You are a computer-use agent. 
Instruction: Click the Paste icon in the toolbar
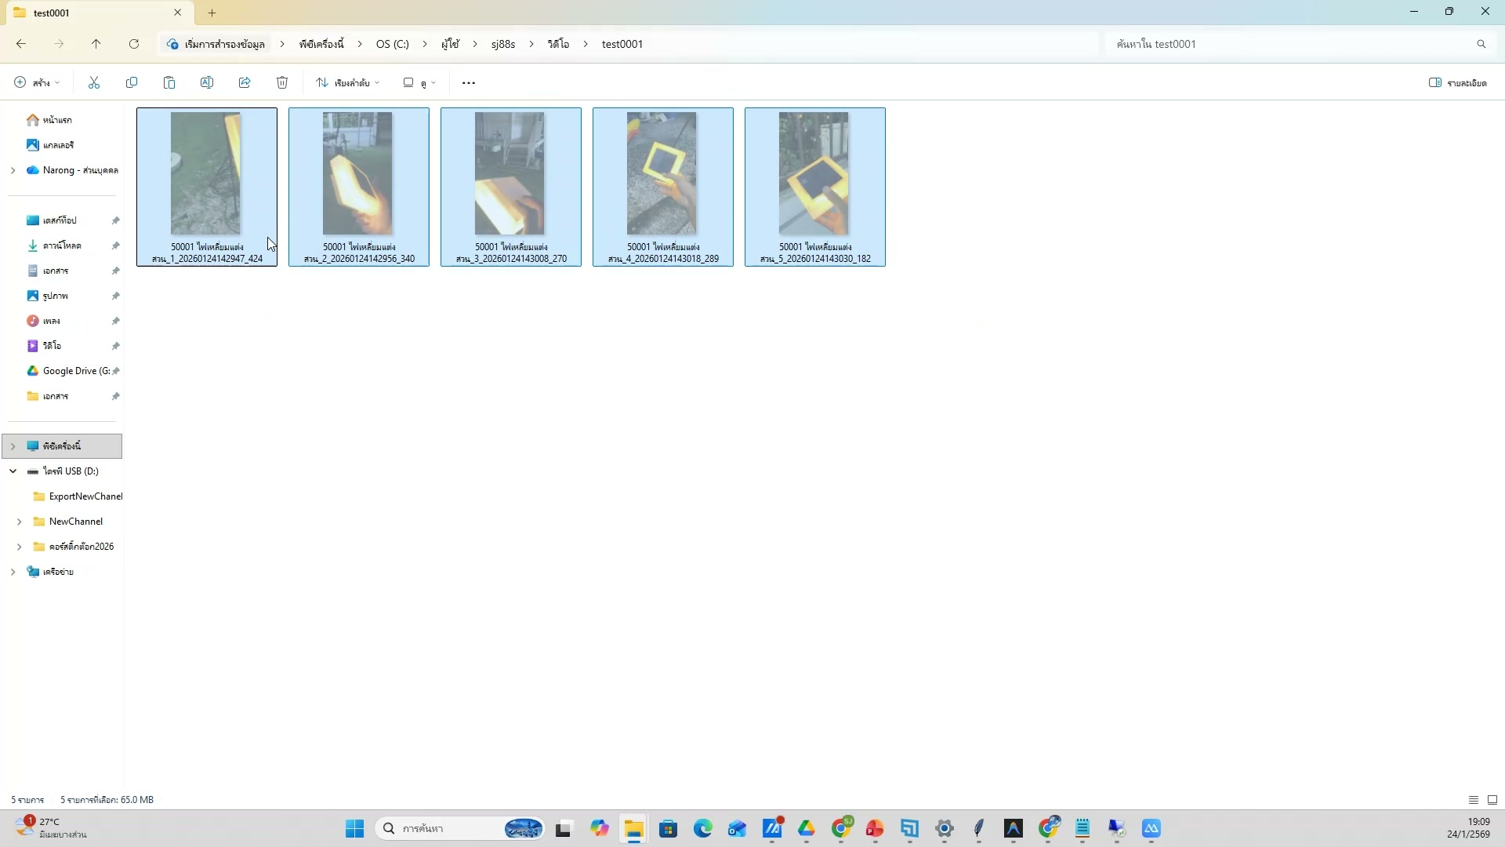[x=169, y=82]
